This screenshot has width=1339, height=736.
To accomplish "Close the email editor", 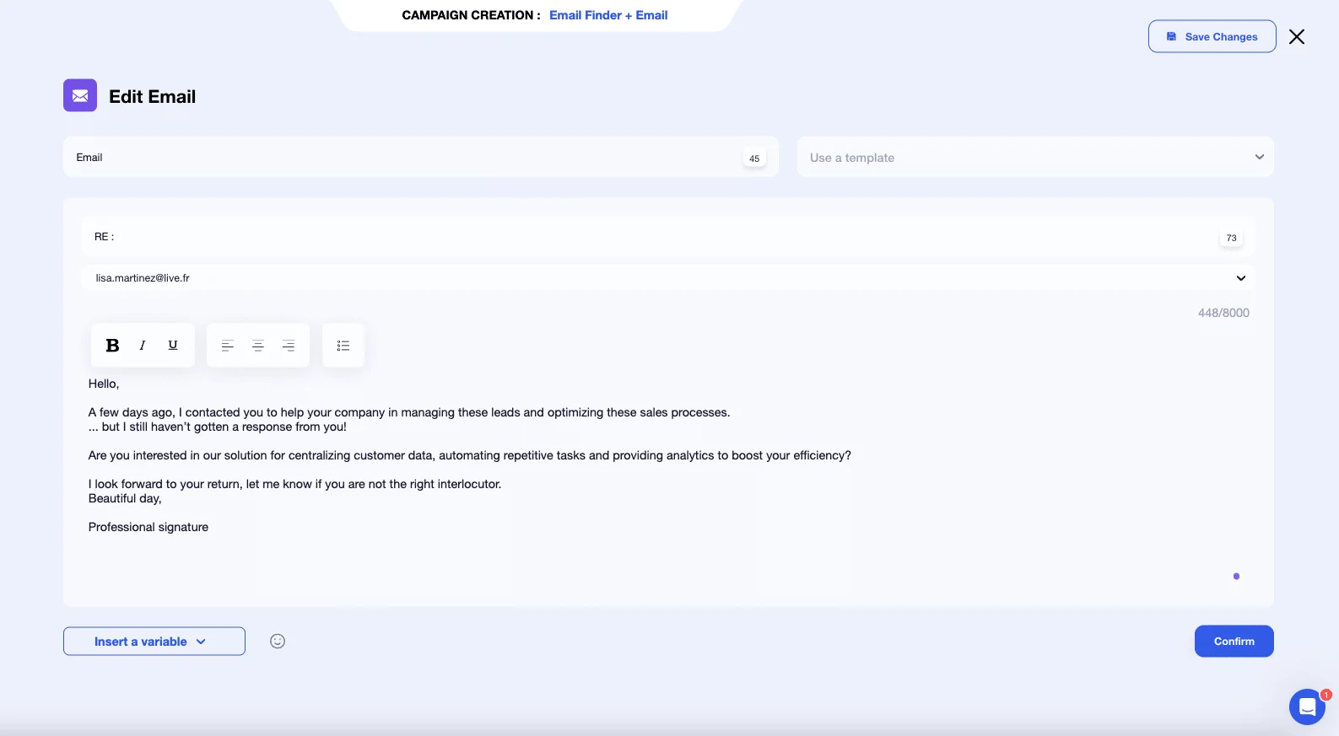I will 1297,37.
